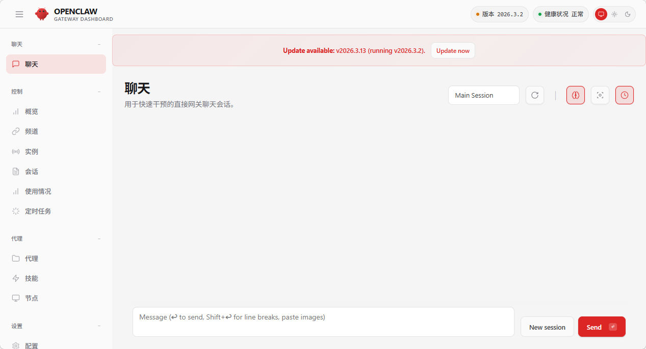Toggle the brain thinking icon button
The image size is (646, 349).
click(x=576, y=95)
